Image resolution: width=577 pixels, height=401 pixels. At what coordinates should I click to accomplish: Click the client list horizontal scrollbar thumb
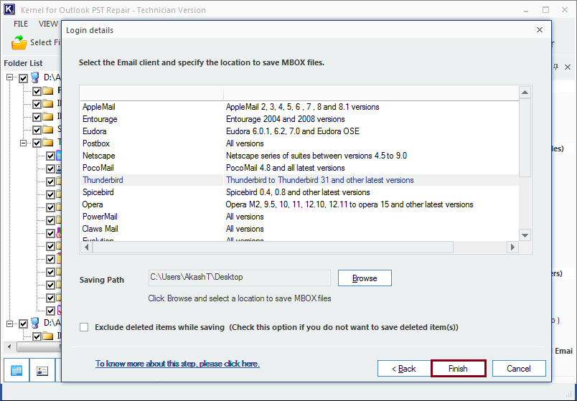click(x=273, y=247)
